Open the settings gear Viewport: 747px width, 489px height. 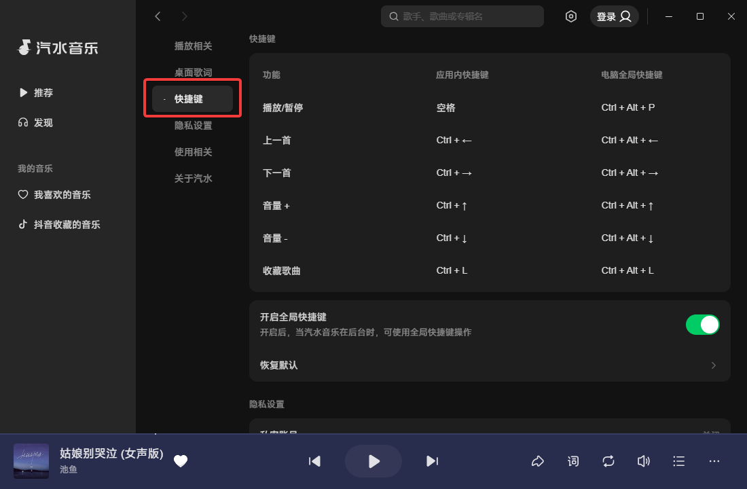pyautogui.click(x=571, y=16)
